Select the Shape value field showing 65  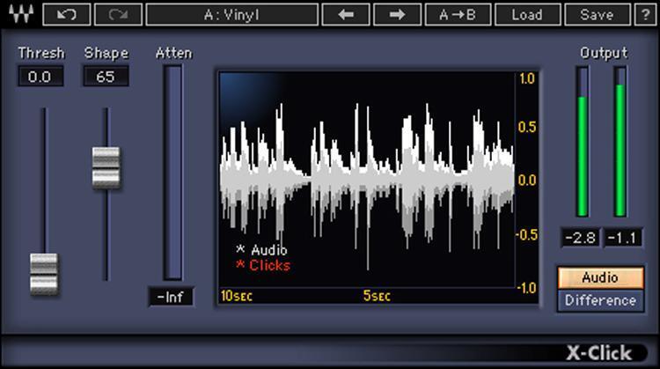(106, 77)
